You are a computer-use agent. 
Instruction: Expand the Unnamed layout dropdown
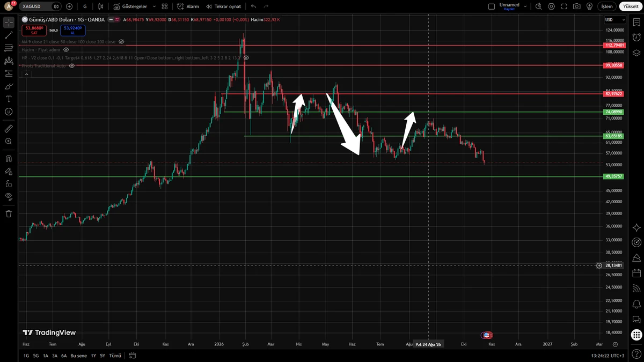[525, 6]
